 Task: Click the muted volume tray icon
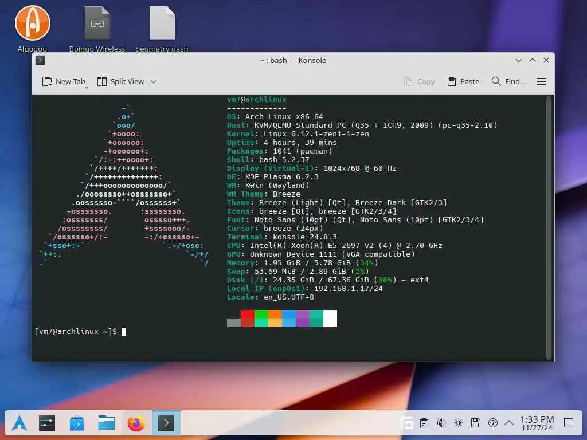click(441, 423)
